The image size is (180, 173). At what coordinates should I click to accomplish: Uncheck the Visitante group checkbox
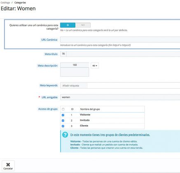(63, 115)
